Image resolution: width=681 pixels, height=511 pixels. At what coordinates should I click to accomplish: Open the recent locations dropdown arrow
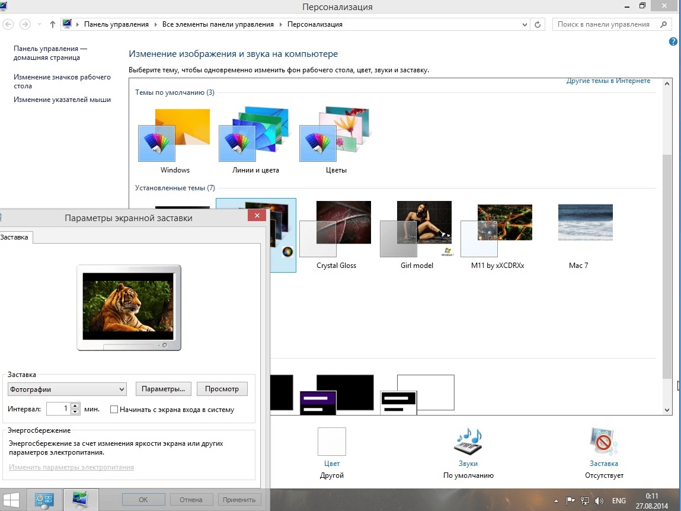coord(39,24)
